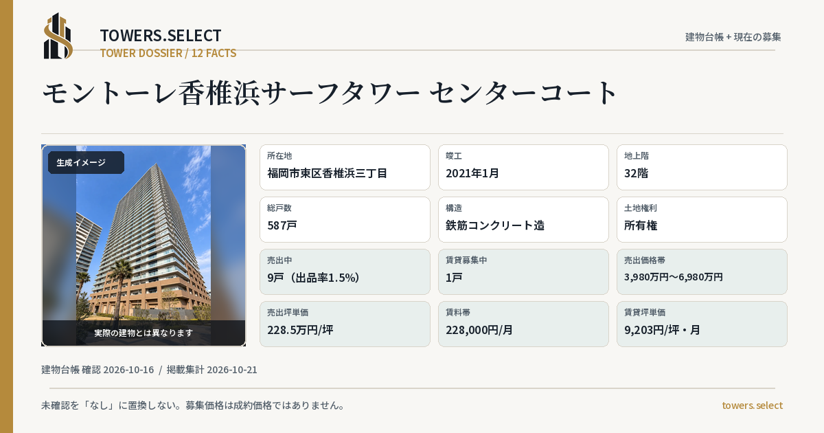Select the 総戸数 587戸 card
This screenshot has width=824, height=433.
tap(345, 219)
